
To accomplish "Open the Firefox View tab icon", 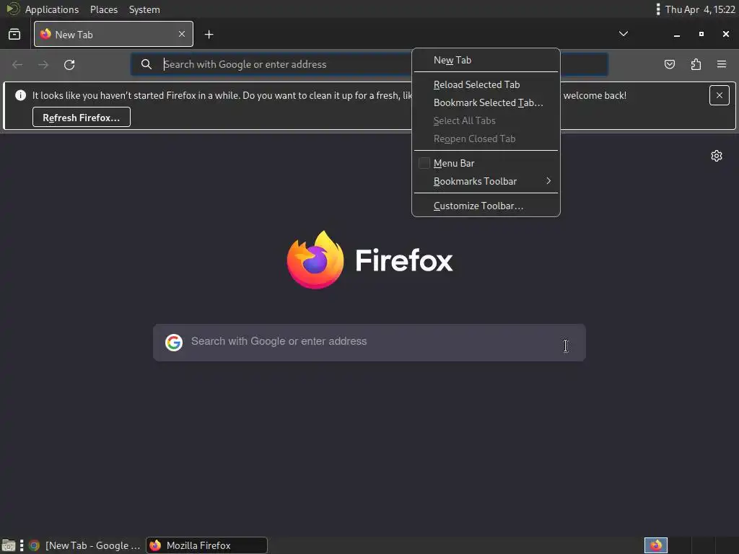I will pos(14,34).
